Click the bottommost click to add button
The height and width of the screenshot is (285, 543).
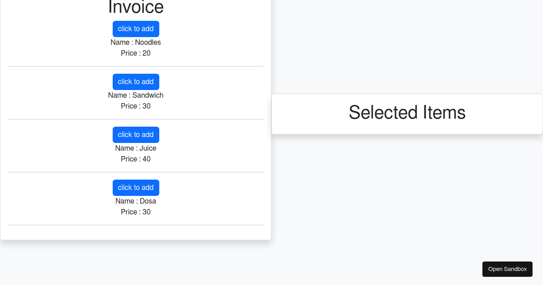136,187
